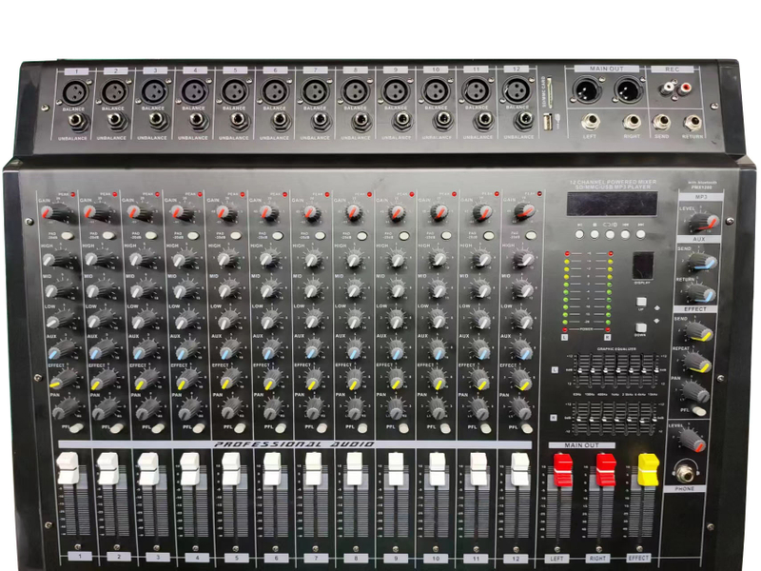Screen dimensions: 761x571
Task: Click the channel 1 HIGH EQ knob
Action: pyautogui.click(x=50, y=259)
